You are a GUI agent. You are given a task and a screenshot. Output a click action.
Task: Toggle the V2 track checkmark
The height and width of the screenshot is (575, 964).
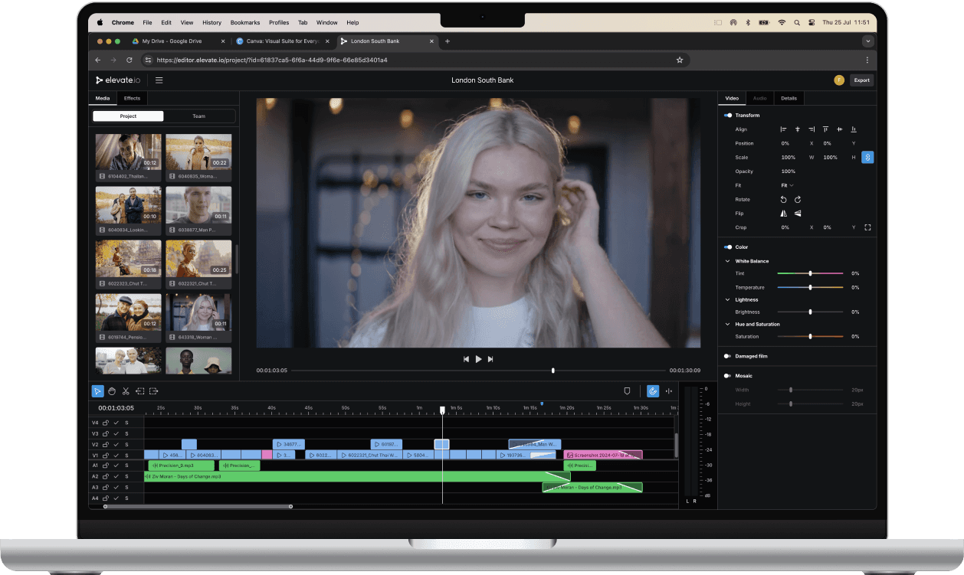pyautogui.click(x=116, y=445)
